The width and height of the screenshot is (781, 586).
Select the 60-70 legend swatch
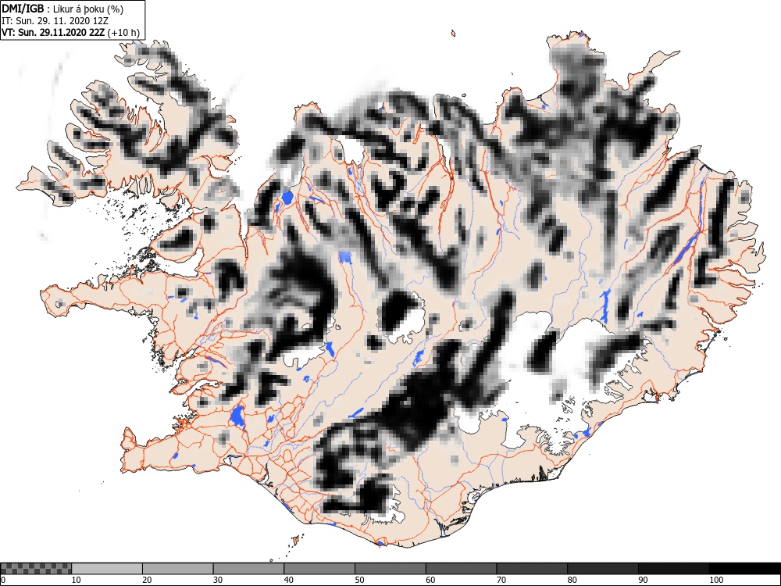pyautogui.click(x=462, y=569)
